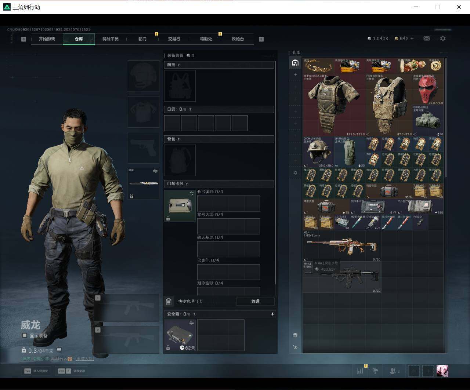The height and width of the screenshot is (390, 470).
Task: Click the E key icon right of the tabs
Action: click(x=261, y=39)
